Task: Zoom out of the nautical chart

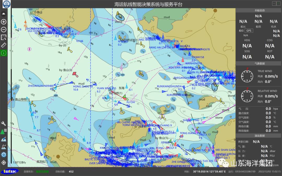Action: (x=4, y=29)
